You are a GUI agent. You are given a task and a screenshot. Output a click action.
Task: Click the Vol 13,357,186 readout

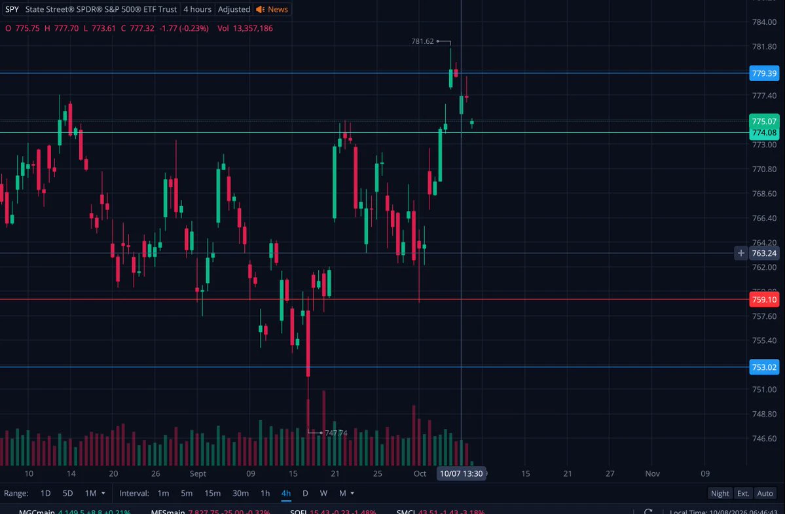point(246,29)
